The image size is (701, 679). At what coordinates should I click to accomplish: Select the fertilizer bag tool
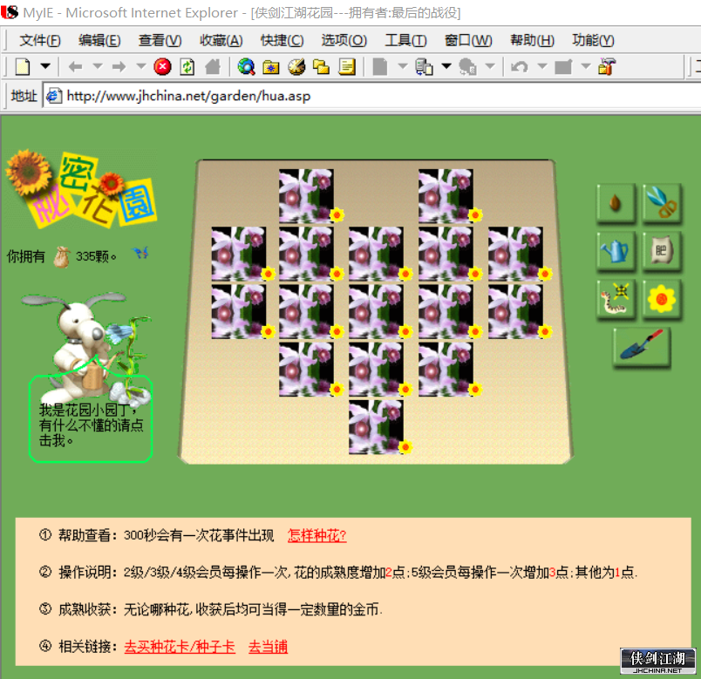tap(662, 251)
